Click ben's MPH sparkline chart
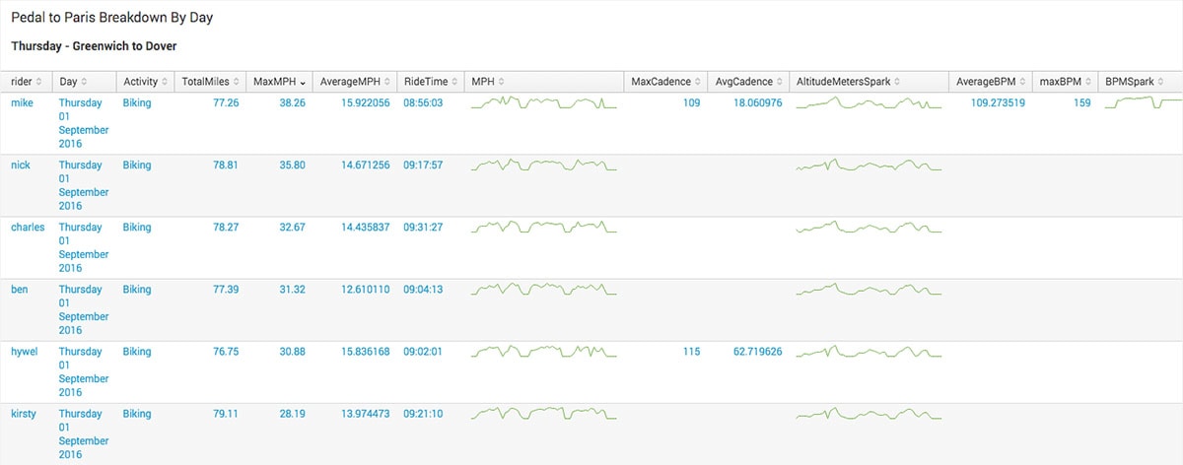Screen dimensions: 1183x465 click(x=543, y=289)
